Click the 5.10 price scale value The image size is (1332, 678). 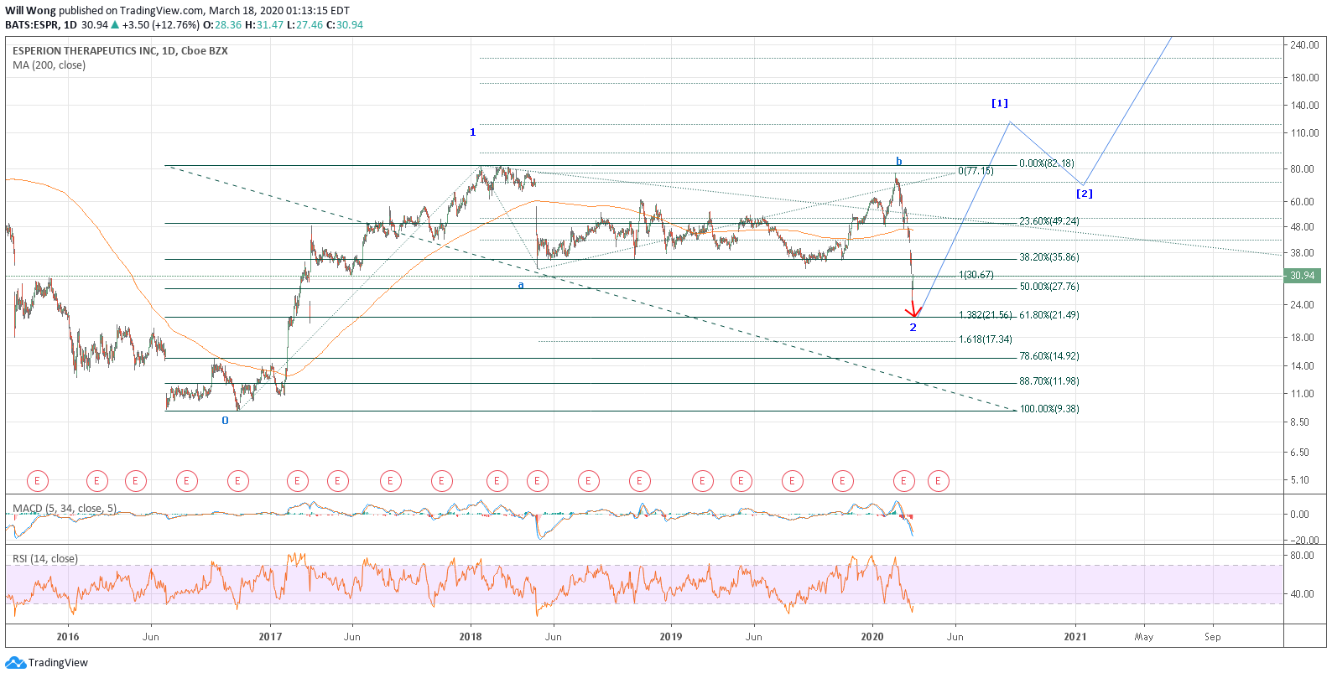pos(1299,480)
